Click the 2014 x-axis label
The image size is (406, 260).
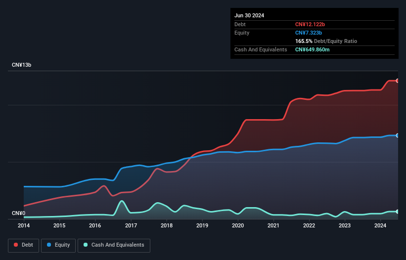(x=24, y=225)
